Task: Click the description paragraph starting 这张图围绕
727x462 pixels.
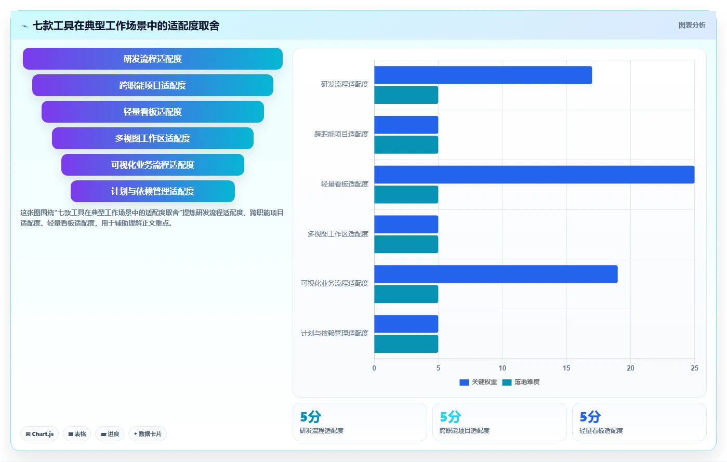Action: (x=152, y=218)
